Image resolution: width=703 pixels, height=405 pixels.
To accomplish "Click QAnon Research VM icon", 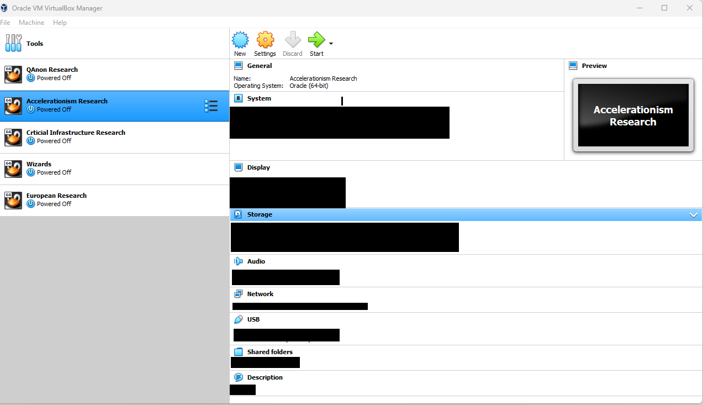I will [x=13, y=75].
